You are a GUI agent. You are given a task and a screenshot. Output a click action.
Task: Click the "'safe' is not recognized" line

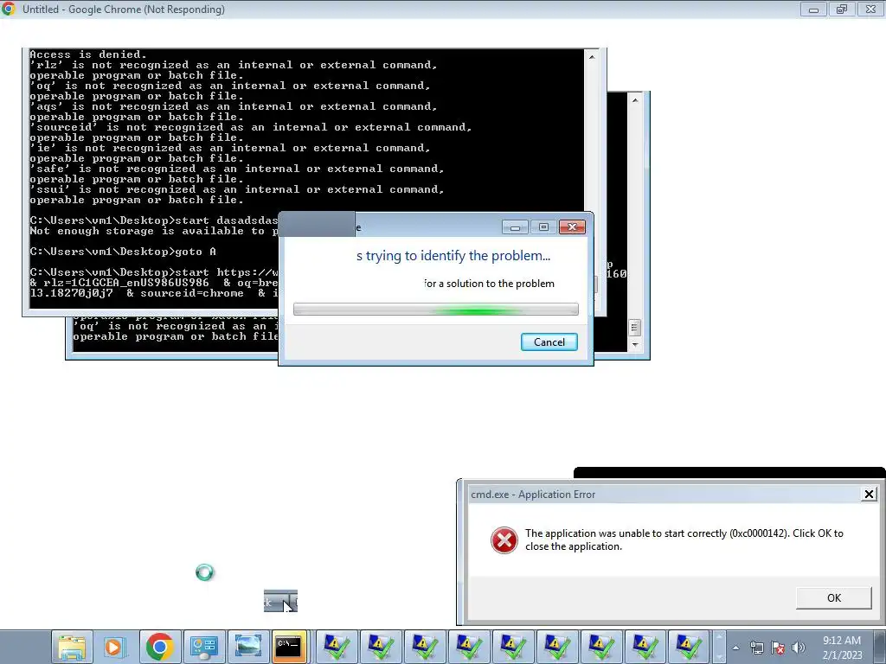click(237, 169)
